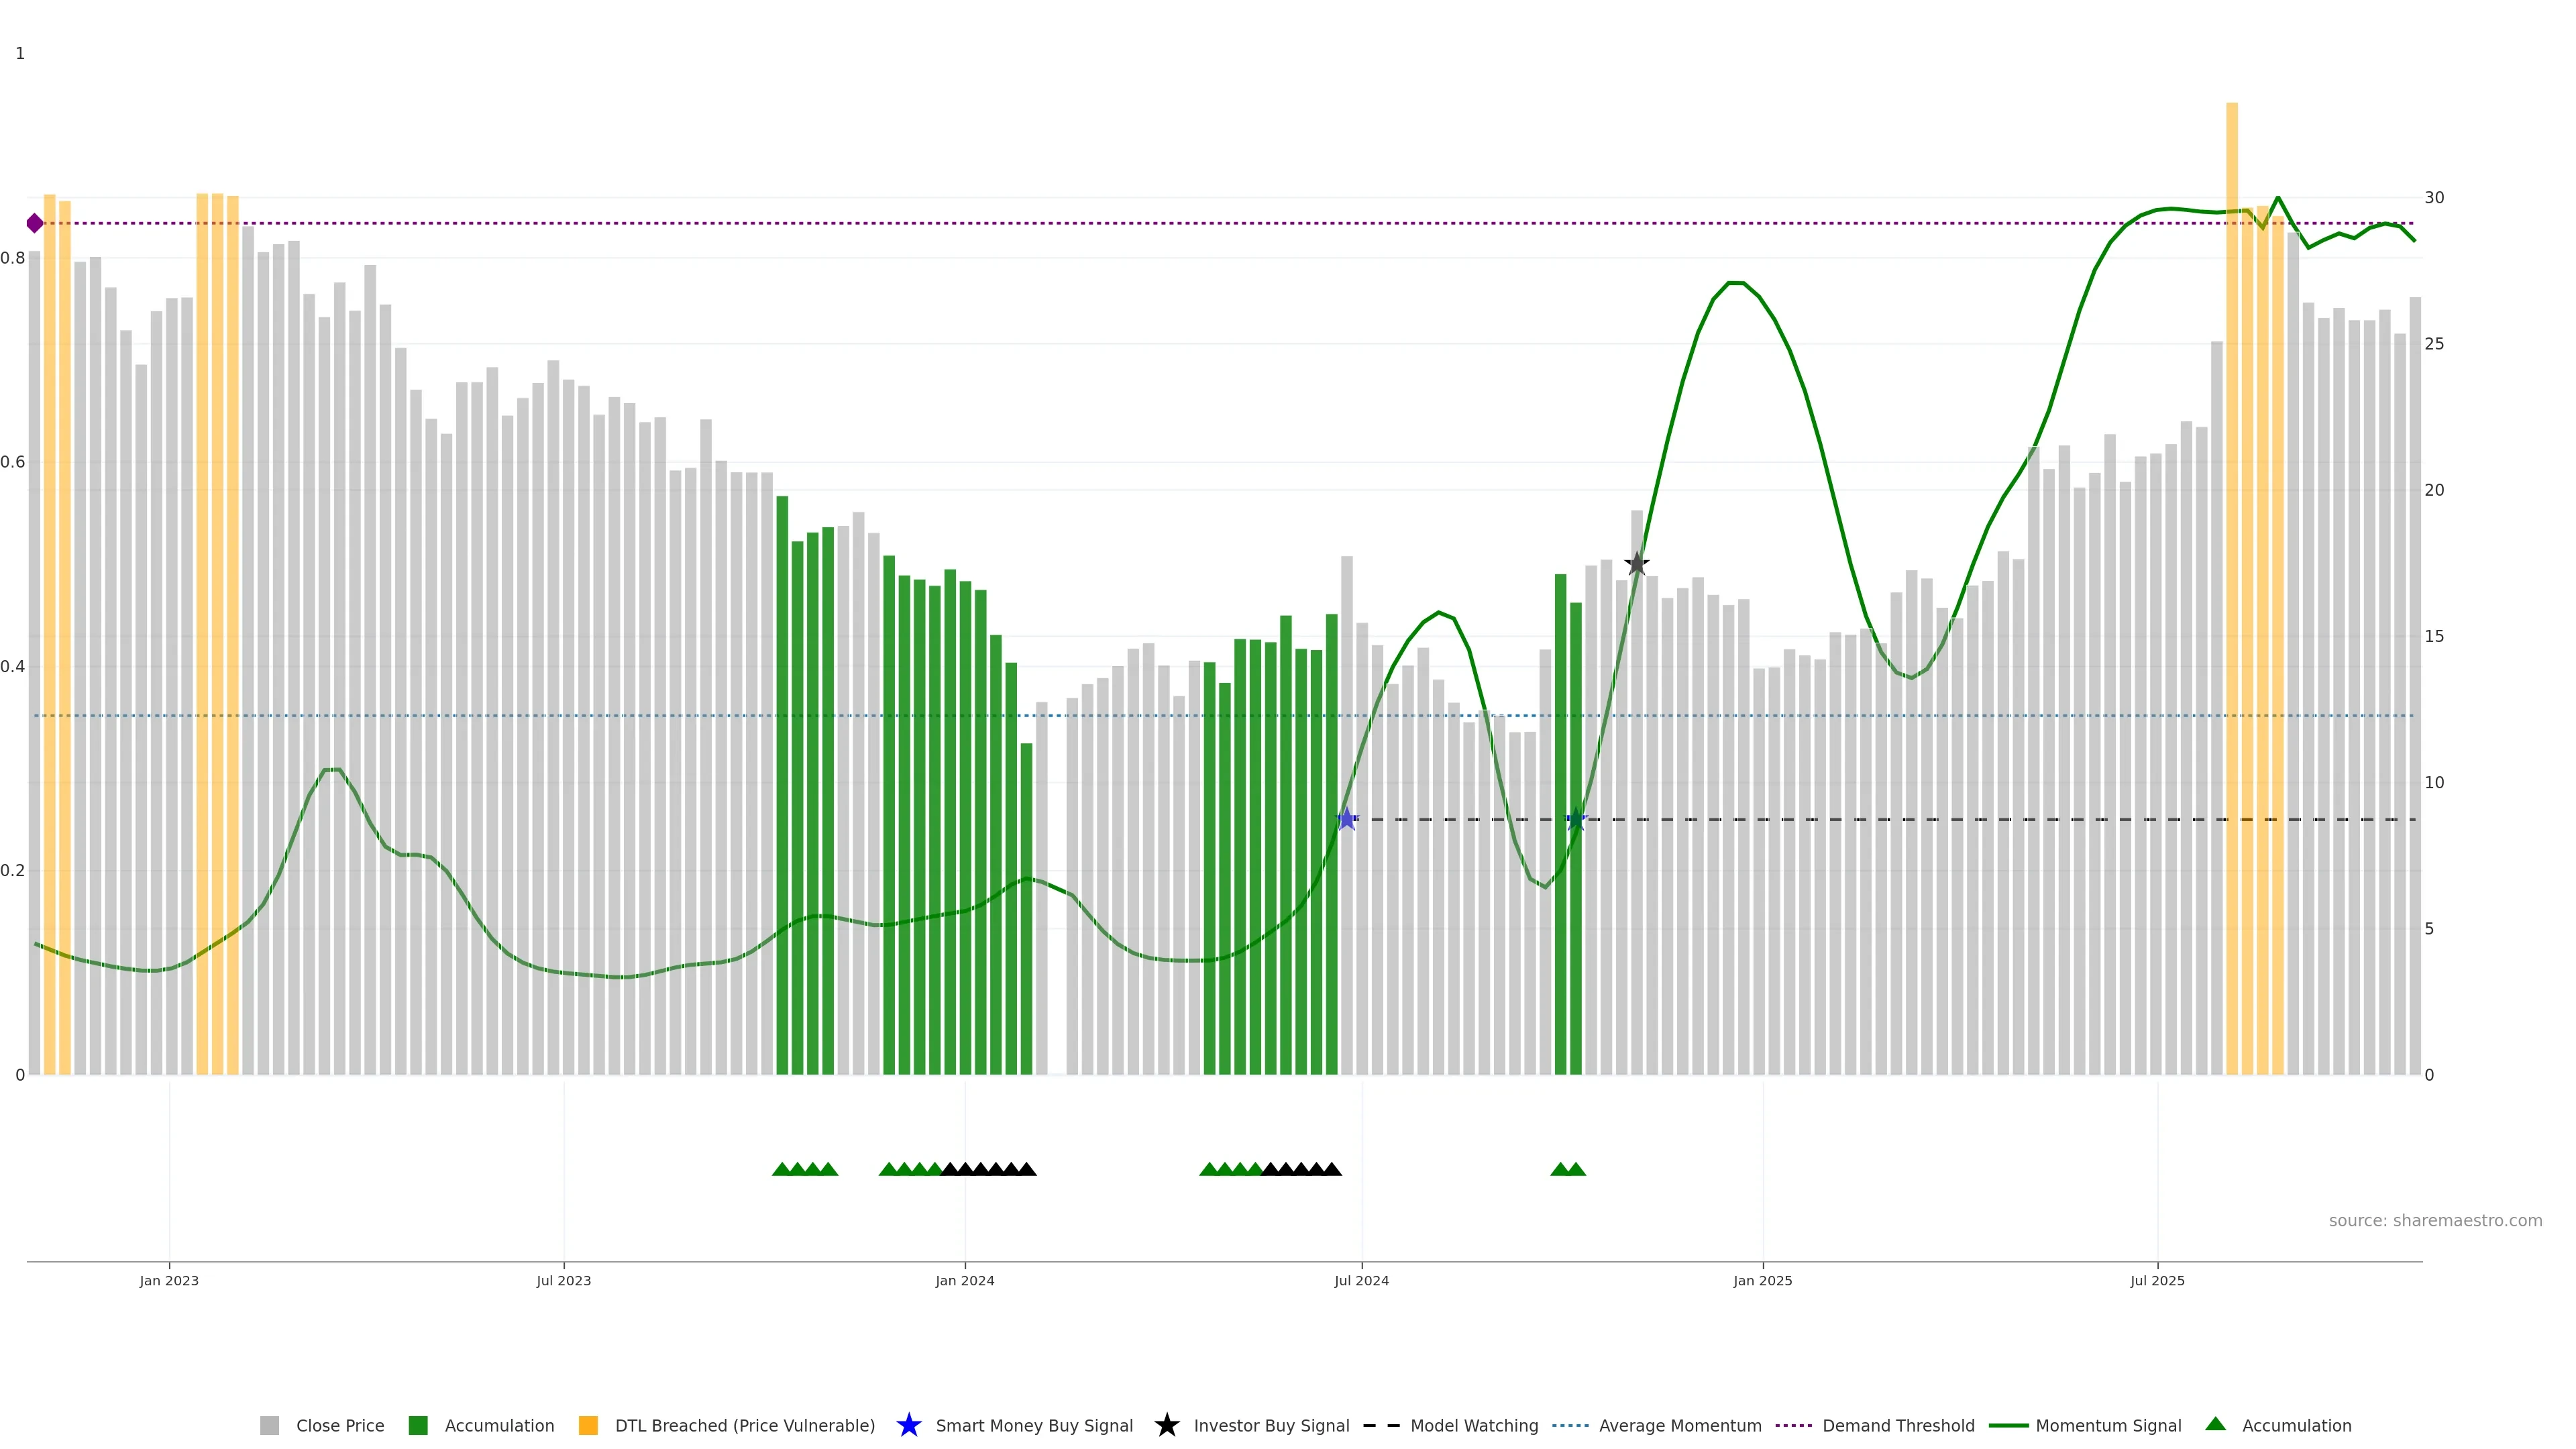Click the Jan 2023 axis tick label
2576x1449 pixels.
pos(169,1280)
